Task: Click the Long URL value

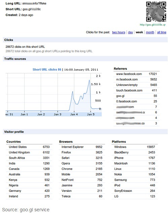Action: click(34, 3)
